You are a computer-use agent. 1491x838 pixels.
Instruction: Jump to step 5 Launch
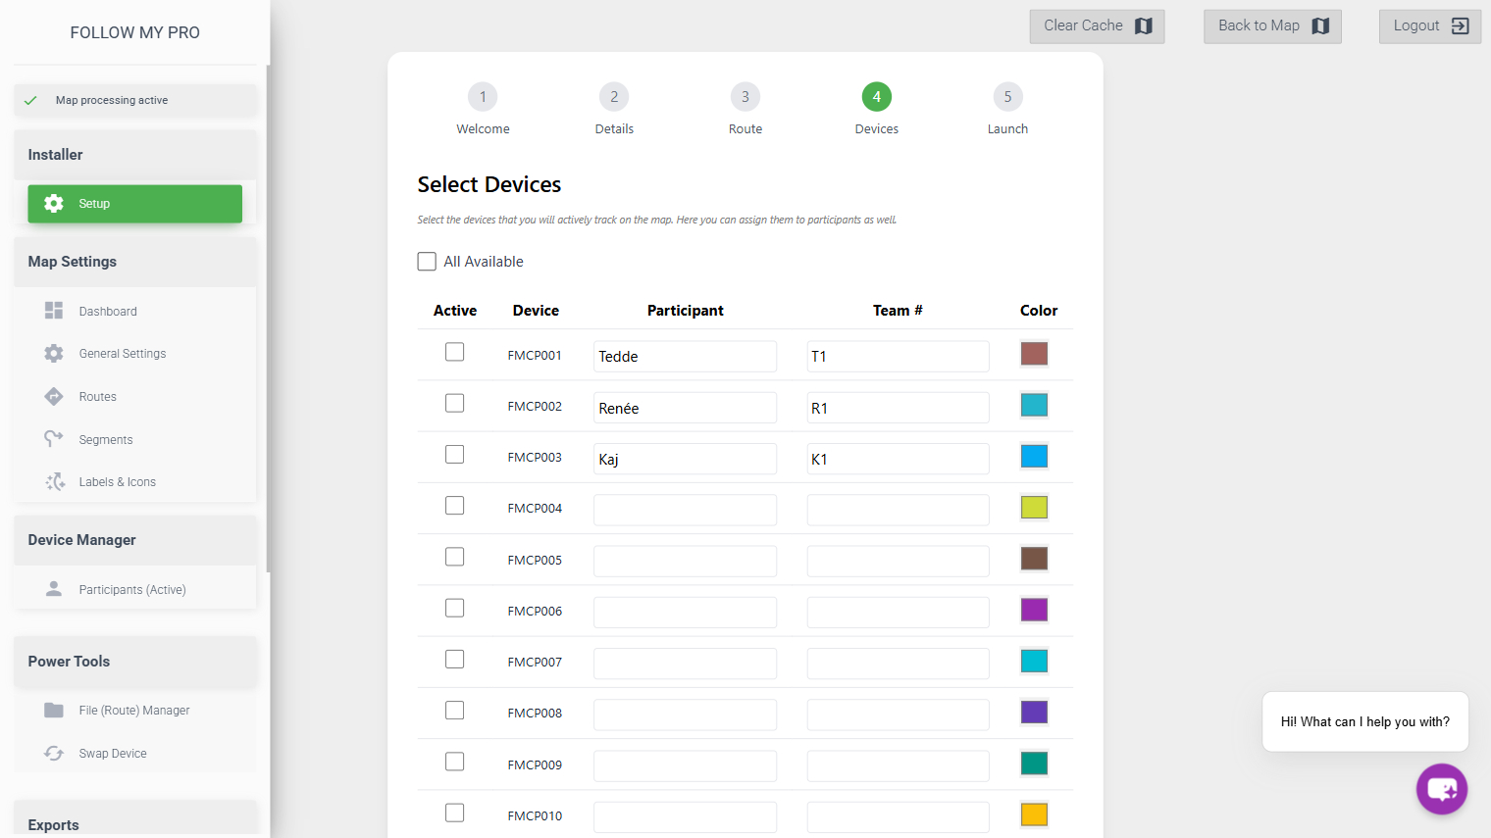(1007, 97)
